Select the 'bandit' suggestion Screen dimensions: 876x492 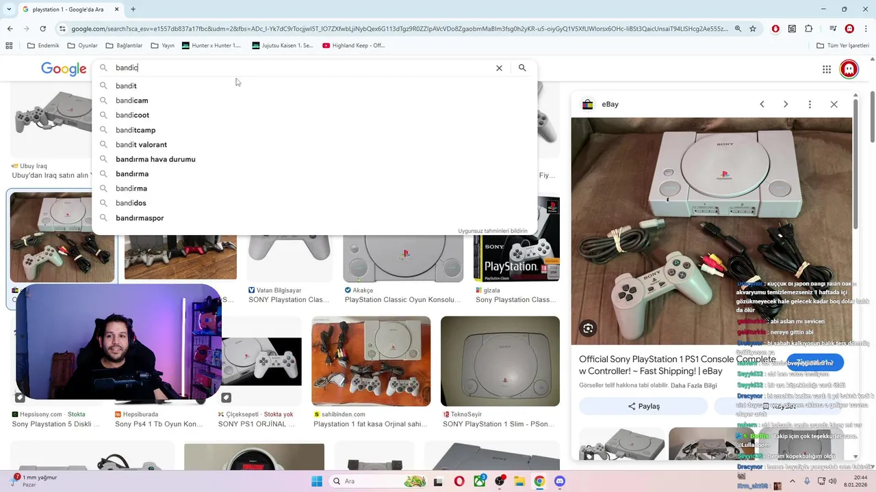315,86
